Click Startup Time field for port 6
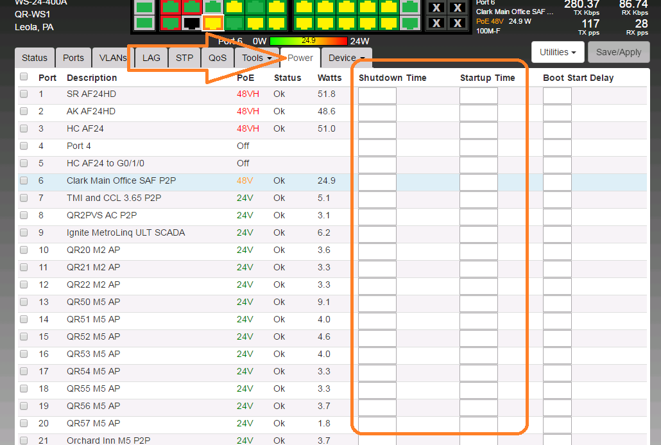The width and height of the screenshot is (661, 445). pyautogui.click(x=478, y=182)
